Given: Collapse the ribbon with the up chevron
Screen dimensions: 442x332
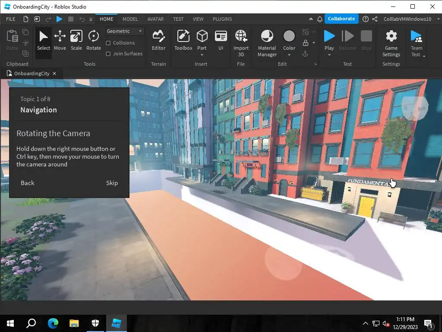Looking at the screenshot, I should (x=311, y=19).
